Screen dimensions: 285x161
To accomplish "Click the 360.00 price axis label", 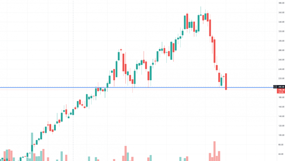I will pyautogui.click(x=281, y=13).
